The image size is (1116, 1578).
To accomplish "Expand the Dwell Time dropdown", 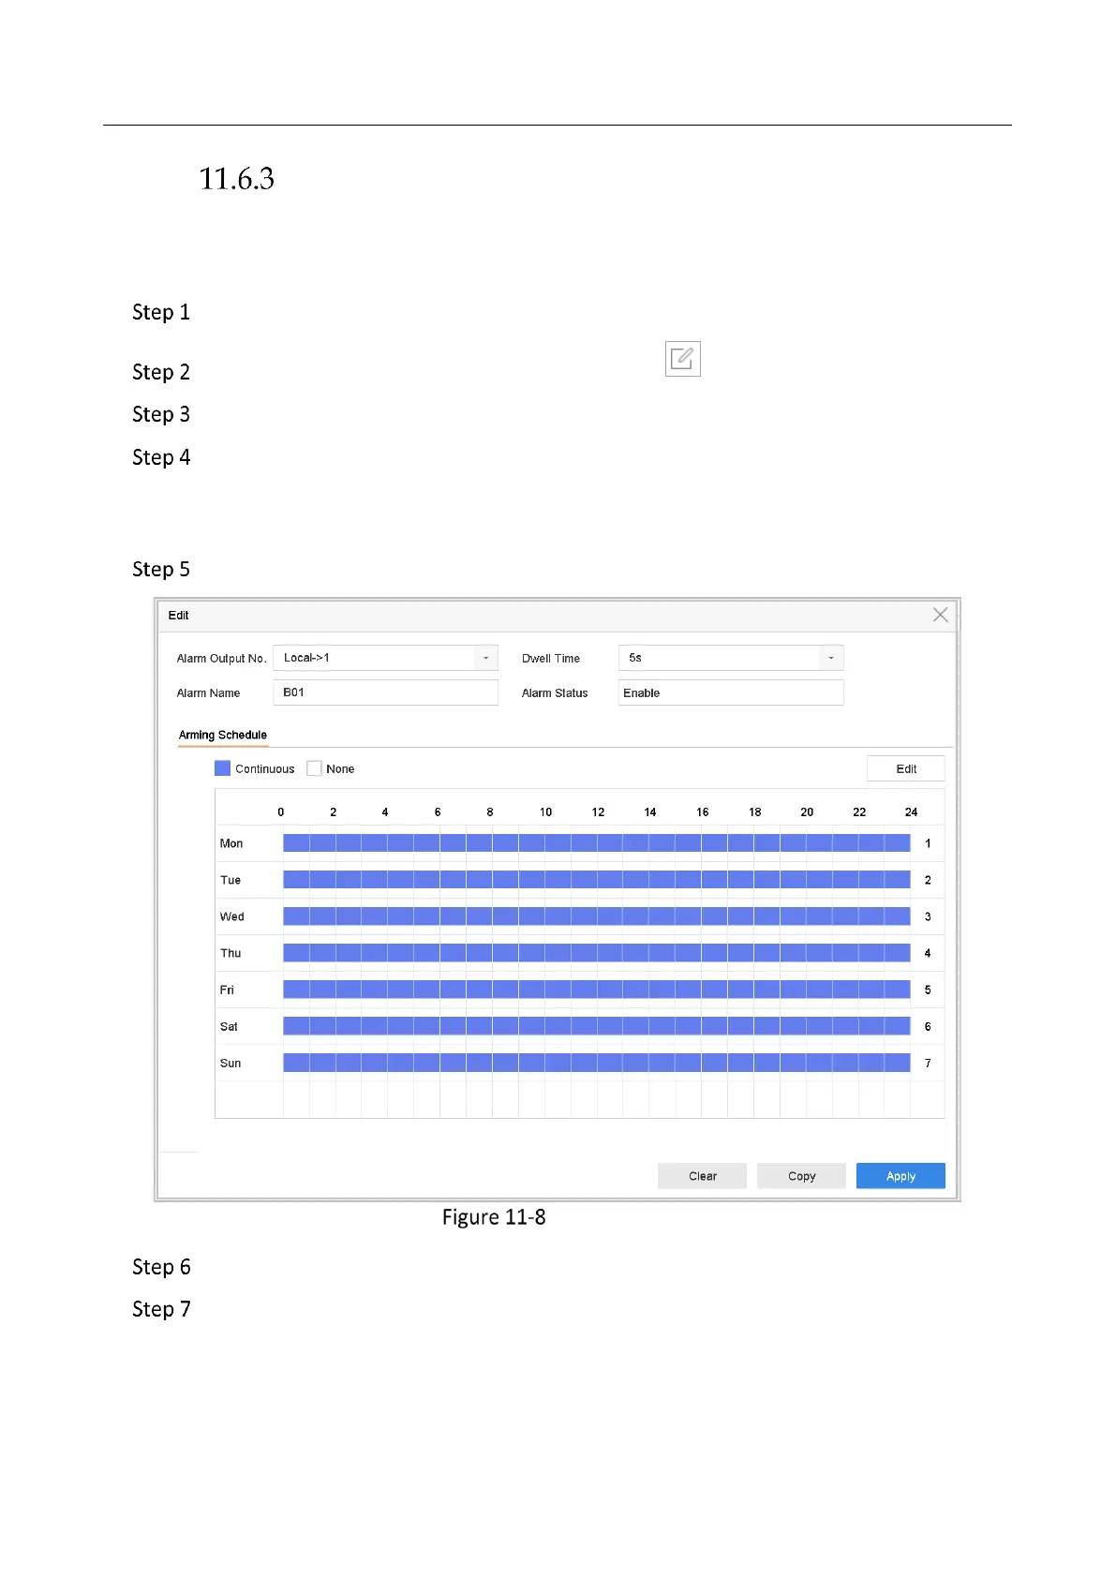I will point(830,658).
